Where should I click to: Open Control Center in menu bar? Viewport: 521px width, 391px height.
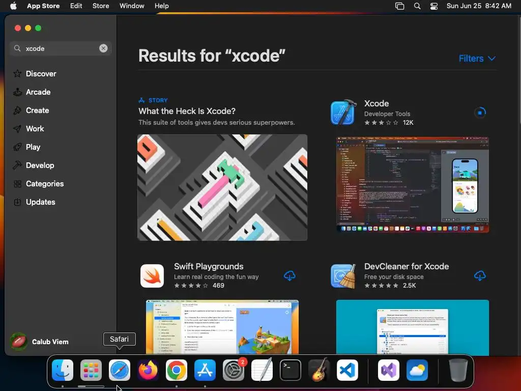tap(434, 6)
